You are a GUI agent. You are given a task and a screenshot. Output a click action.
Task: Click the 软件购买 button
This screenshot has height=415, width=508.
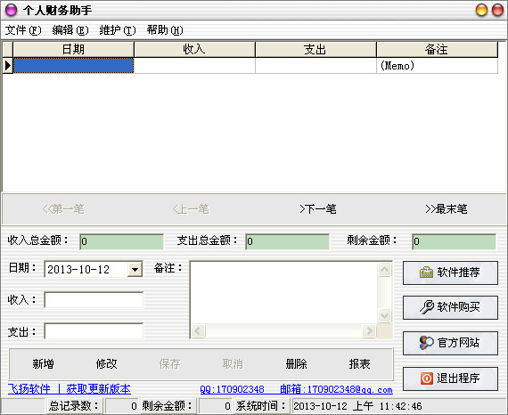[x=450, y=307]
